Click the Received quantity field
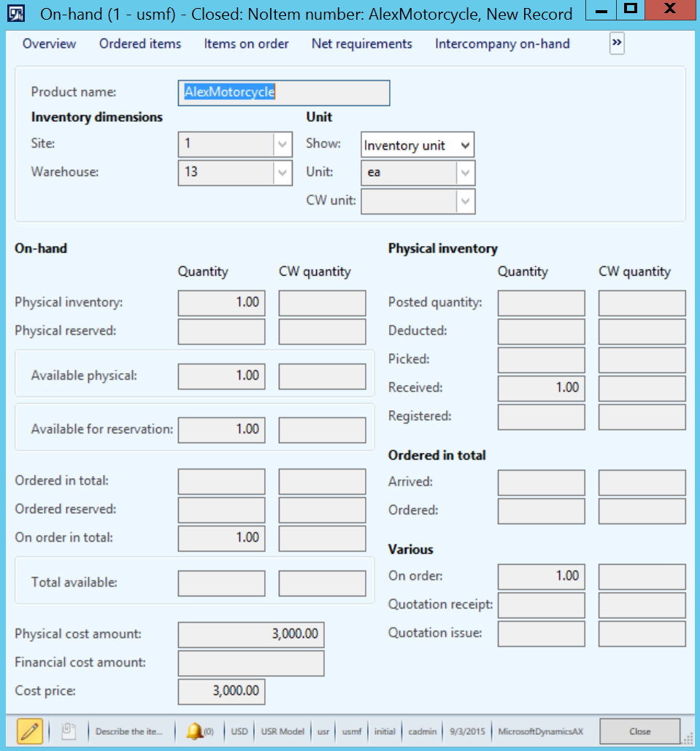This screenshot has width=700, height=751. pos(542,388)
